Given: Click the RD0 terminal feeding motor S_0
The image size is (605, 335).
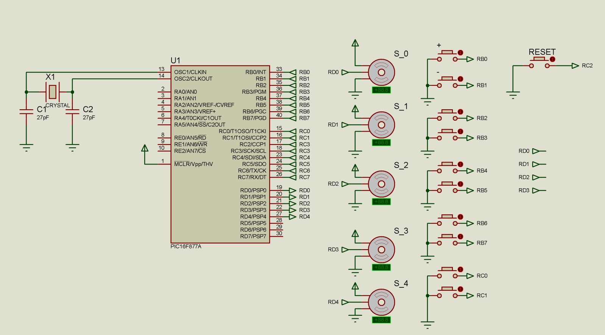Looking at the screenshot, I should click(345, 72).
